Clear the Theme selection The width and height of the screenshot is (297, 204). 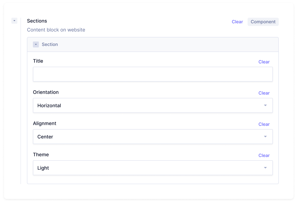(264, 155)
